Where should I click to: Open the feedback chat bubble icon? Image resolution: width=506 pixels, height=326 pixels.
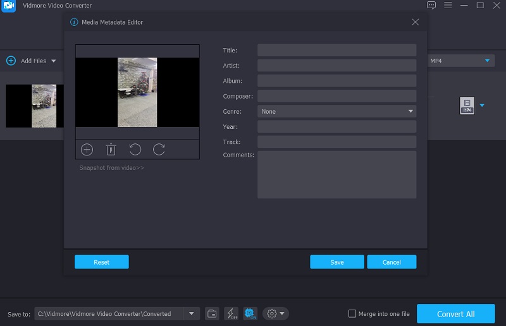tap(431, 6)
